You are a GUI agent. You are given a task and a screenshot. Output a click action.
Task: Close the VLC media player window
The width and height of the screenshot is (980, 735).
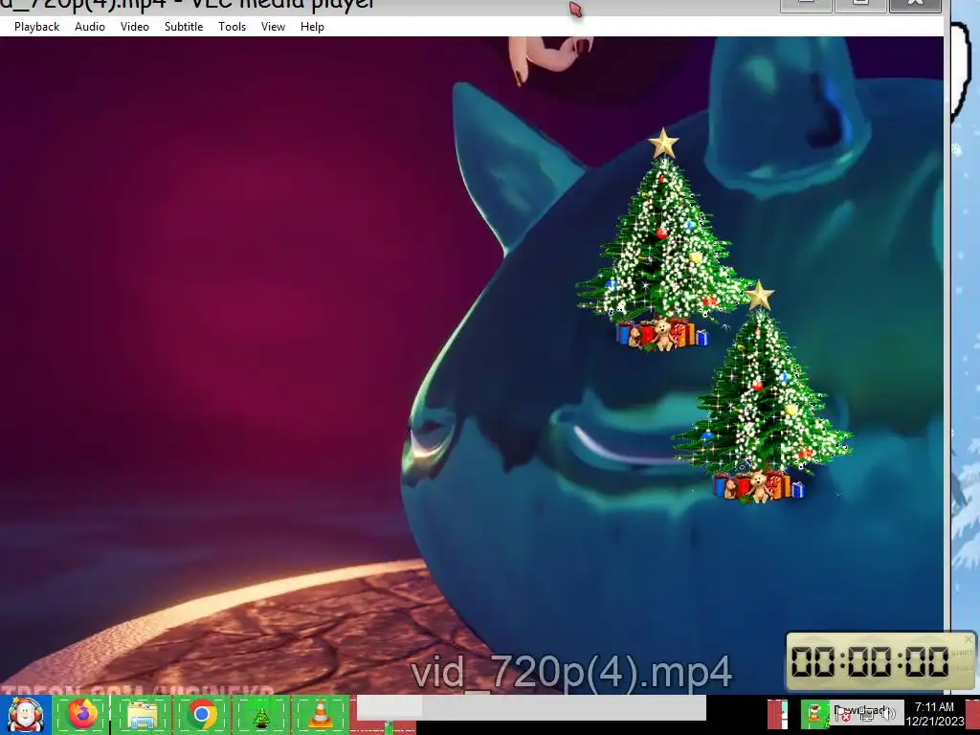pyautogui.click(x=915, y=5)
